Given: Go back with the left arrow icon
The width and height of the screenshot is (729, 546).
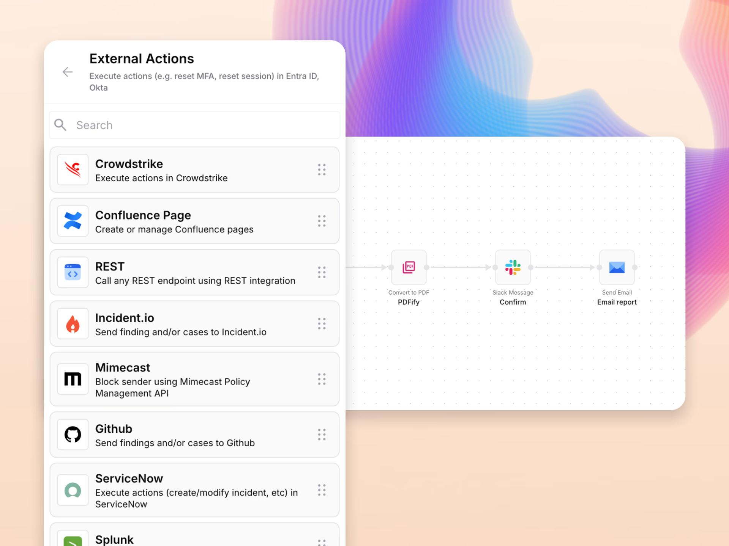Looking at the screenshot, I should click(x=68, y=72).
